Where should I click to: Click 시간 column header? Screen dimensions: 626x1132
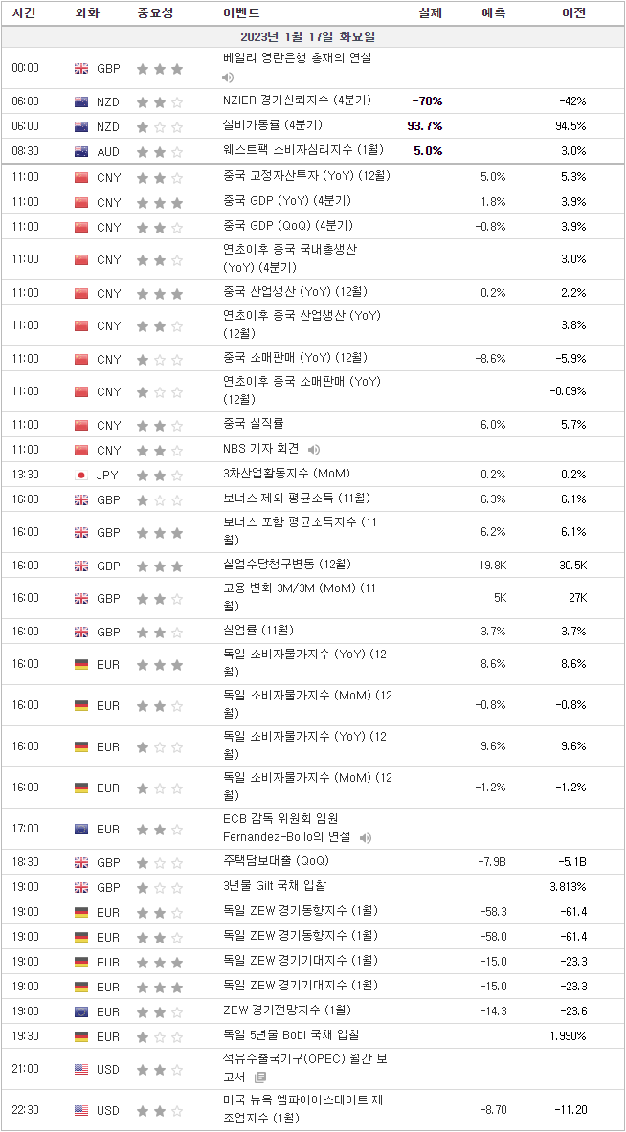tap(24, 12)
